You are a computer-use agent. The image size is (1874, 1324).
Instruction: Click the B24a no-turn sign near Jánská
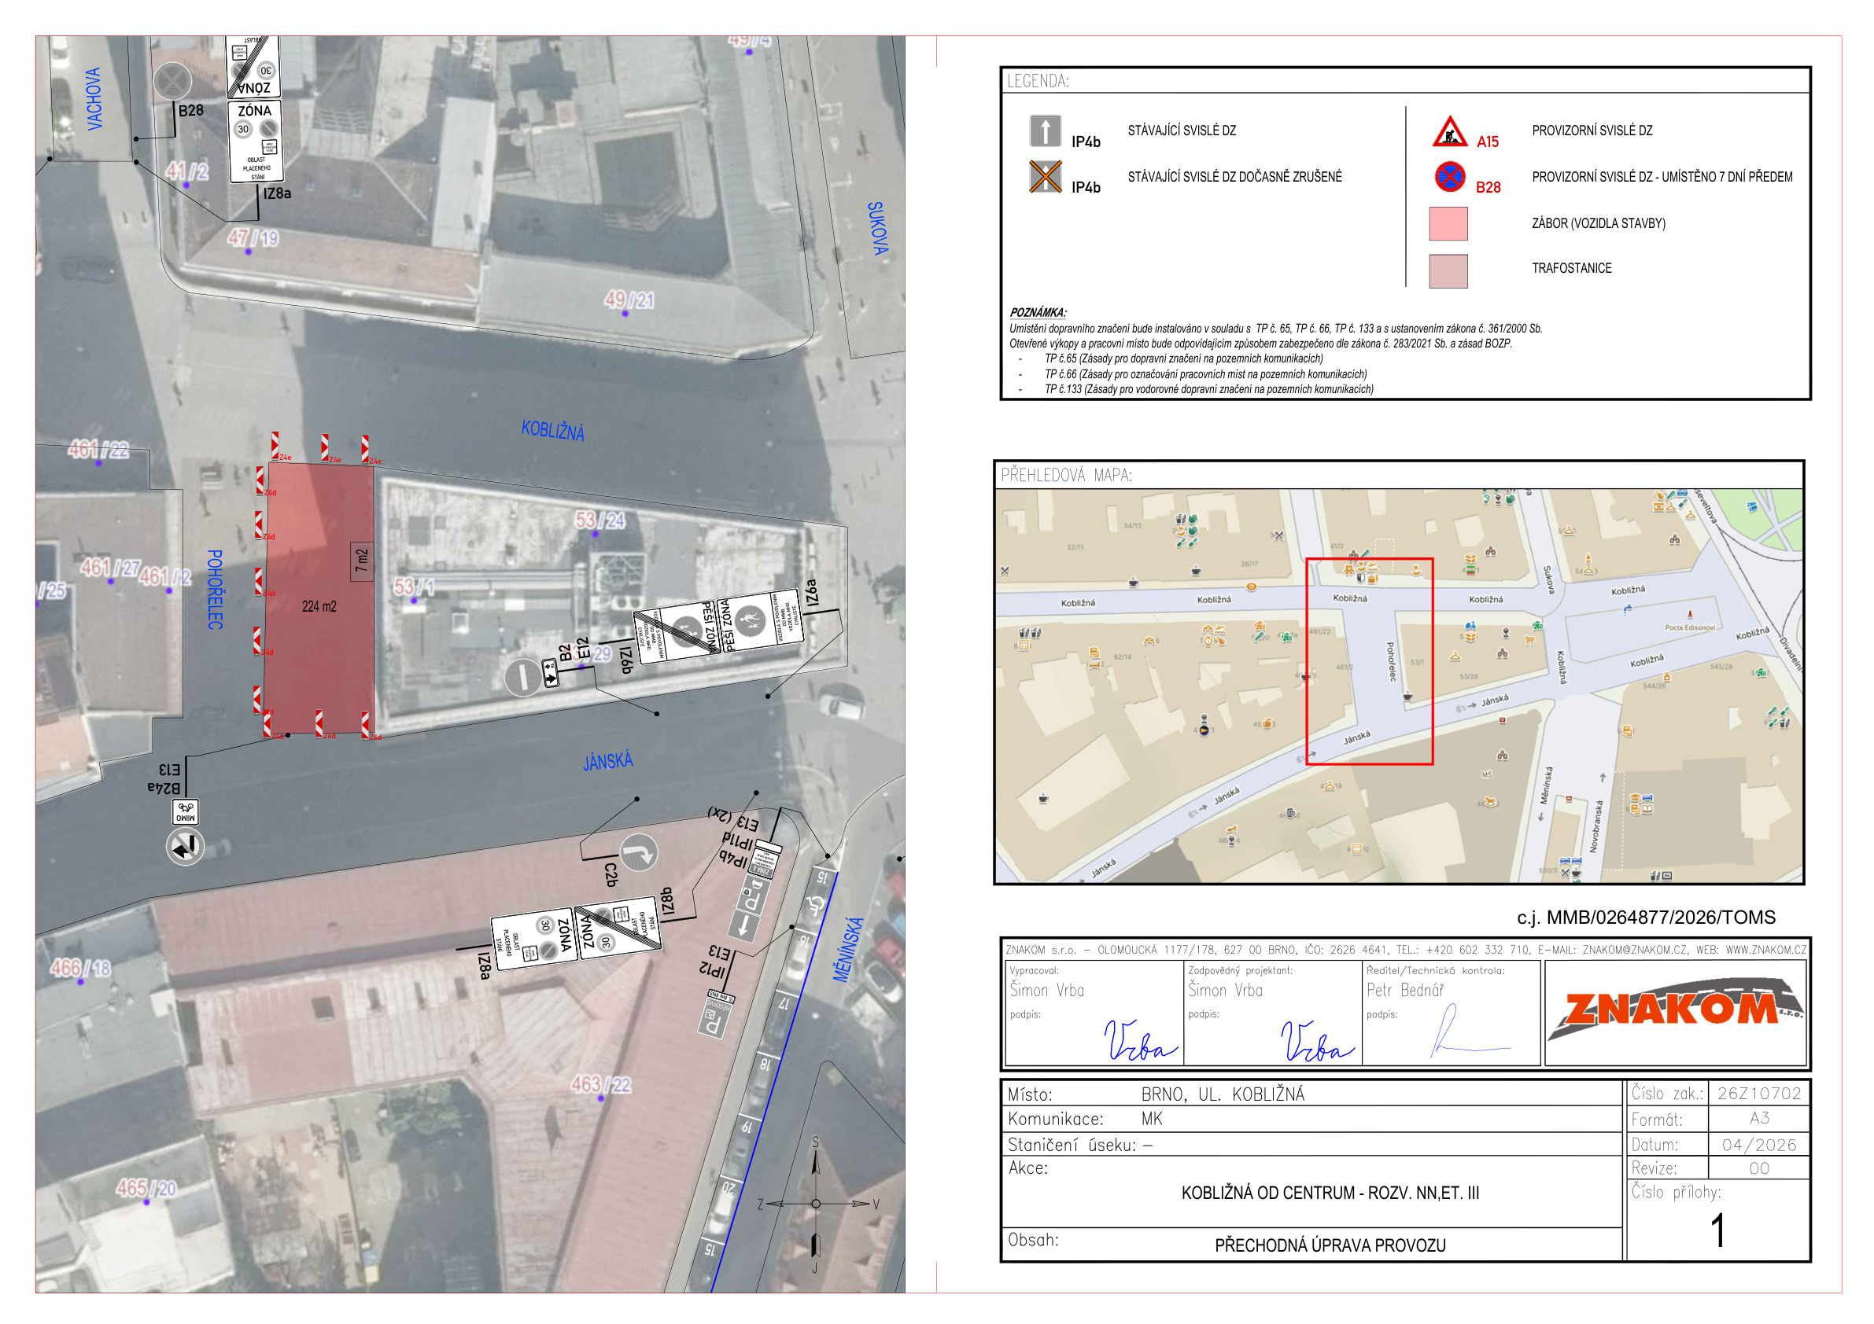[x=186, y=847]
